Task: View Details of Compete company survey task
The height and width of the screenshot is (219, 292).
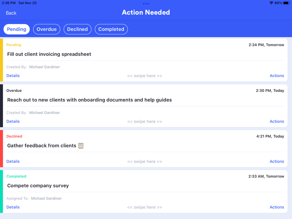Action: coord(13,207)
